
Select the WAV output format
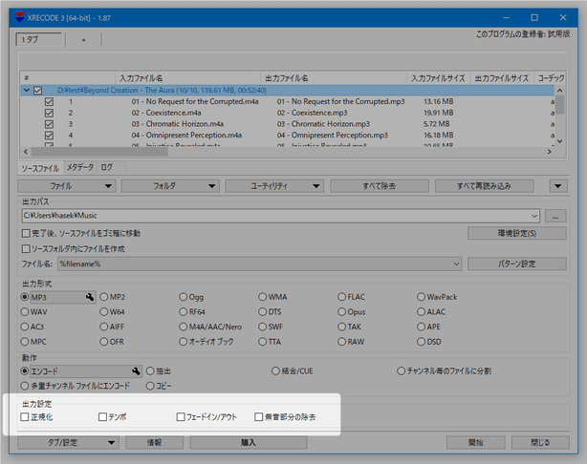coord(25,312)
